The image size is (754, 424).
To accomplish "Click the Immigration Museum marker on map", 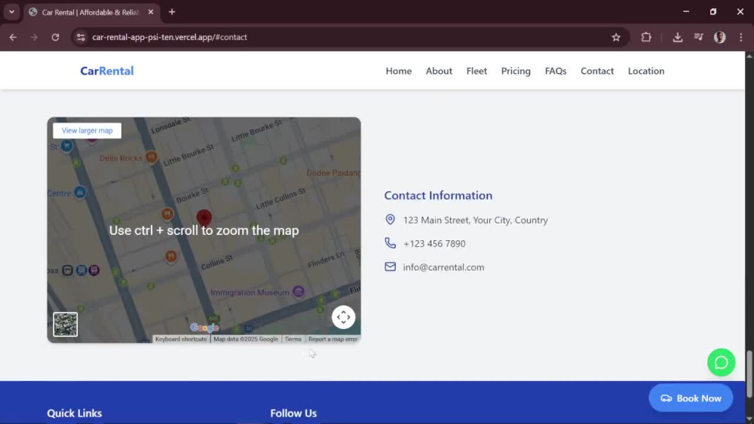I will click(298, 291).
